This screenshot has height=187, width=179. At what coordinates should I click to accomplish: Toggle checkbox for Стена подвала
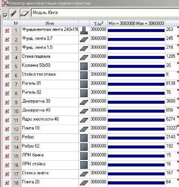(7, 57)
